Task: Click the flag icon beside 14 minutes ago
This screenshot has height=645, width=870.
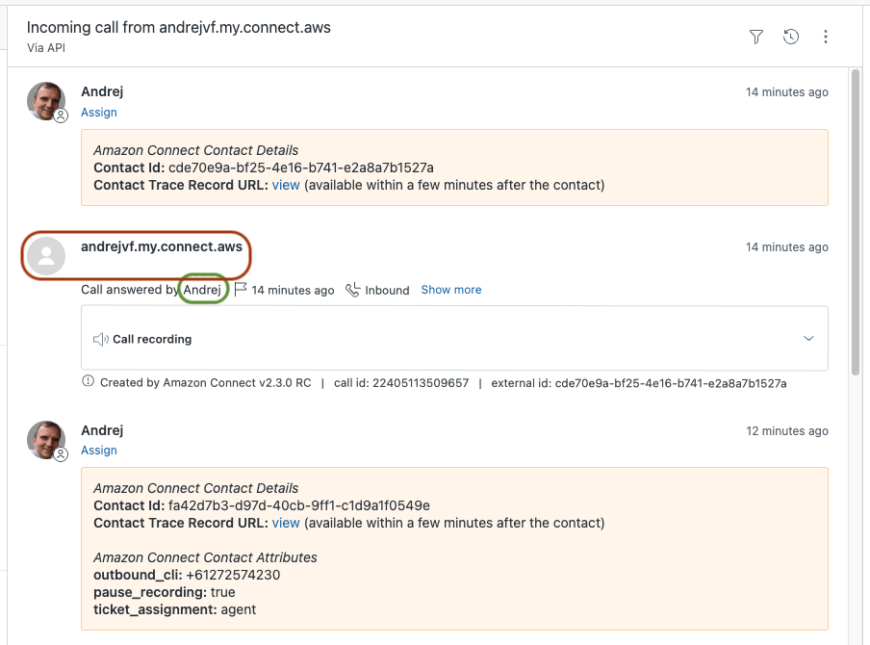Action: pos(241,290)
